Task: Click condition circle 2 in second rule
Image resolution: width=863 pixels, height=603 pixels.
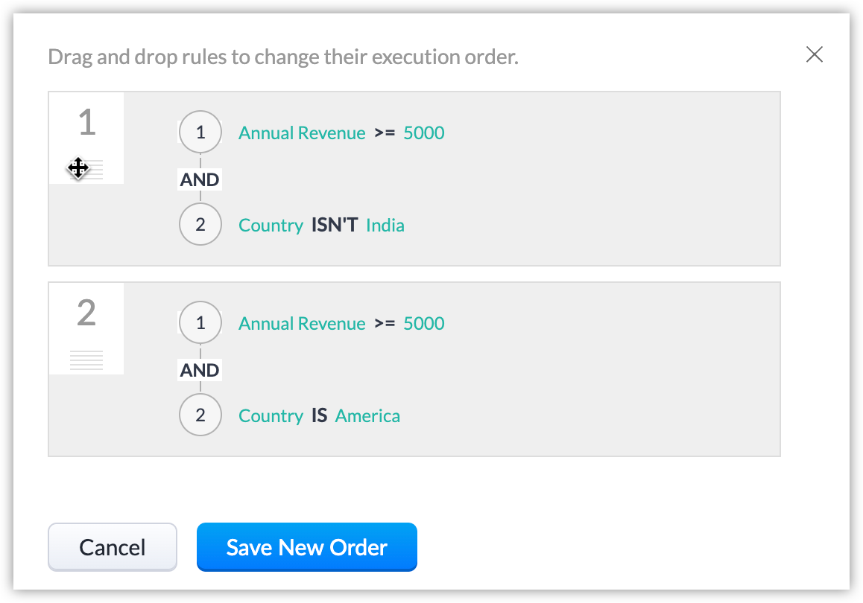Action: [200, 415]
